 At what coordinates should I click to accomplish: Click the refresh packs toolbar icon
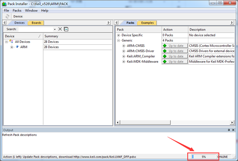click(x=7, y=16)
